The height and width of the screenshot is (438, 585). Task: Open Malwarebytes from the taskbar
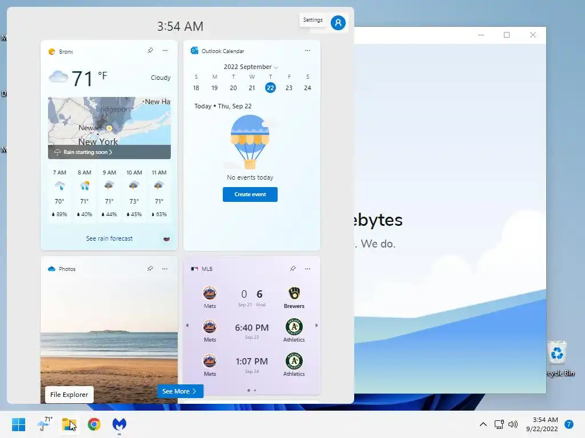coord(119,424)
